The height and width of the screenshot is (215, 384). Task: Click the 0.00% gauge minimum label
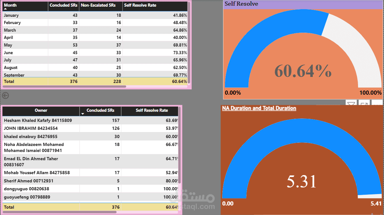(233, 93)
